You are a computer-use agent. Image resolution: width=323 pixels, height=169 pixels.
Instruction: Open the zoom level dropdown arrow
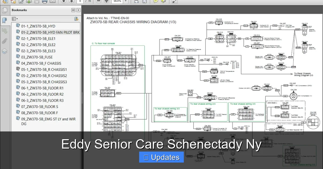point(126,2)
